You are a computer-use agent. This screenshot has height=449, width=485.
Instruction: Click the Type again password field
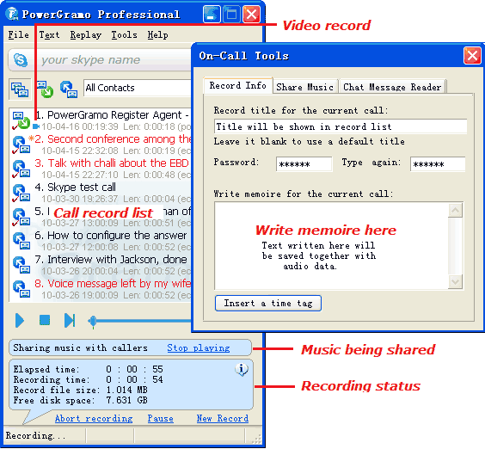438,164
